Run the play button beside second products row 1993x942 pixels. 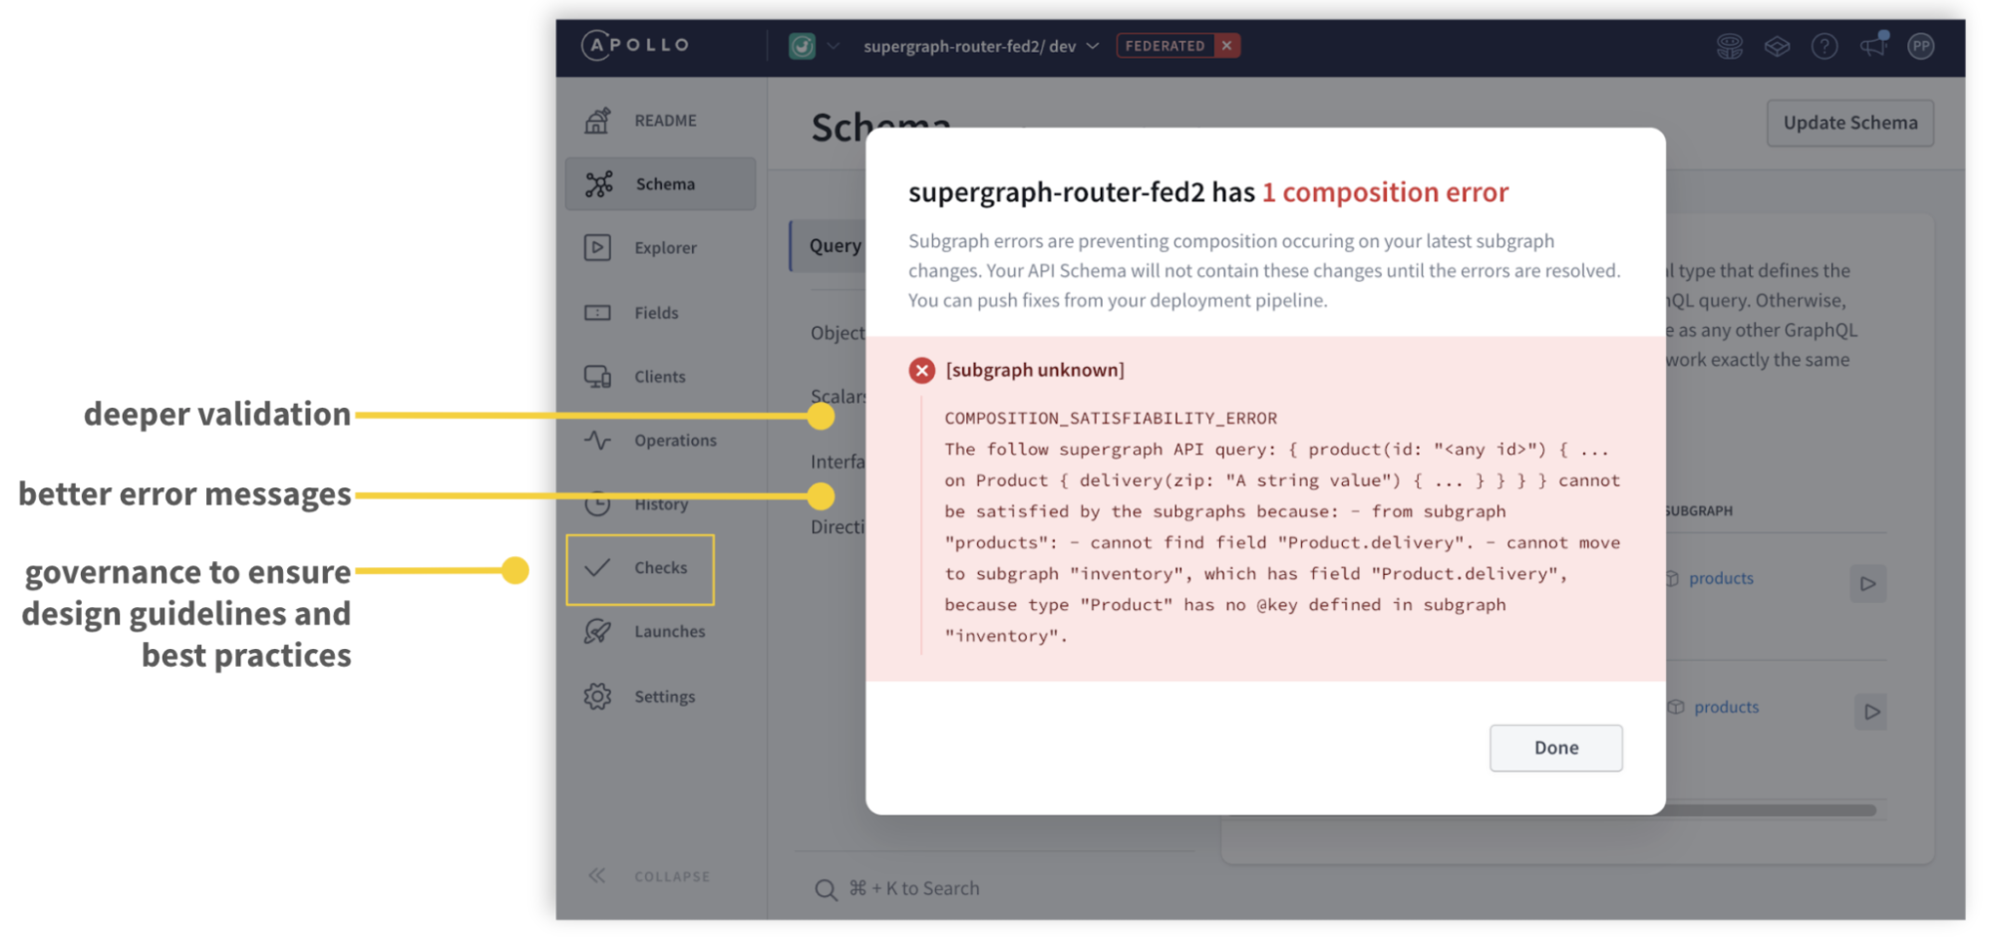tap(1870, 712)
